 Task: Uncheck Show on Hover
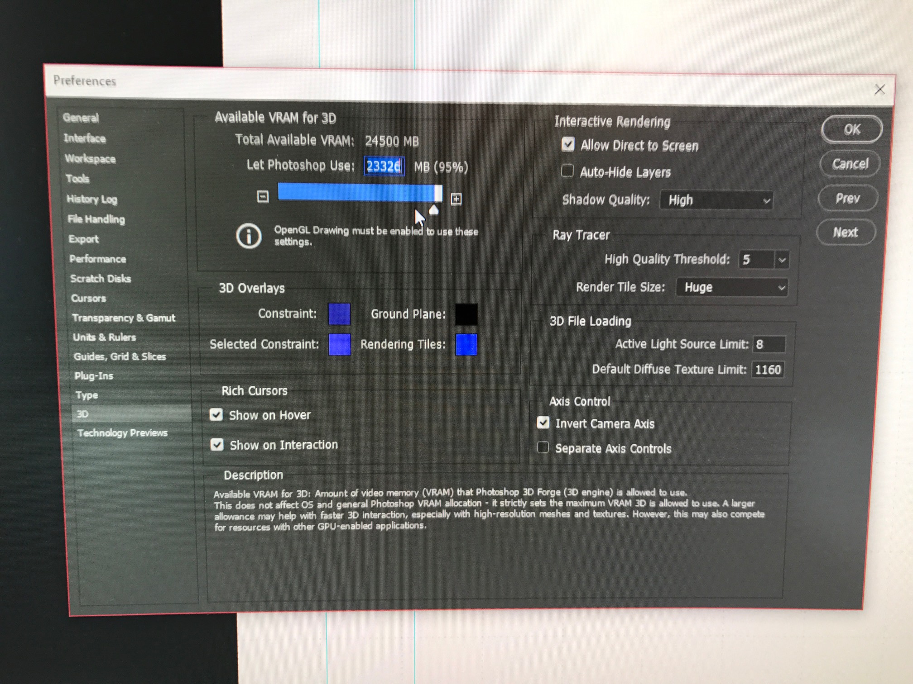pyautogui.click(x=216, y=415)
